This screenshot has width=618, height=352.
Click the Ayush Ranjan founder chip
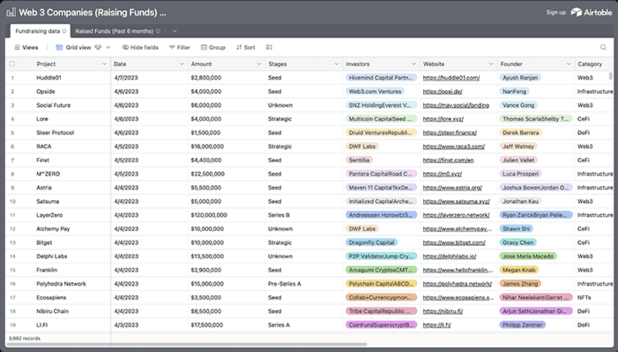tap(520, 78)
